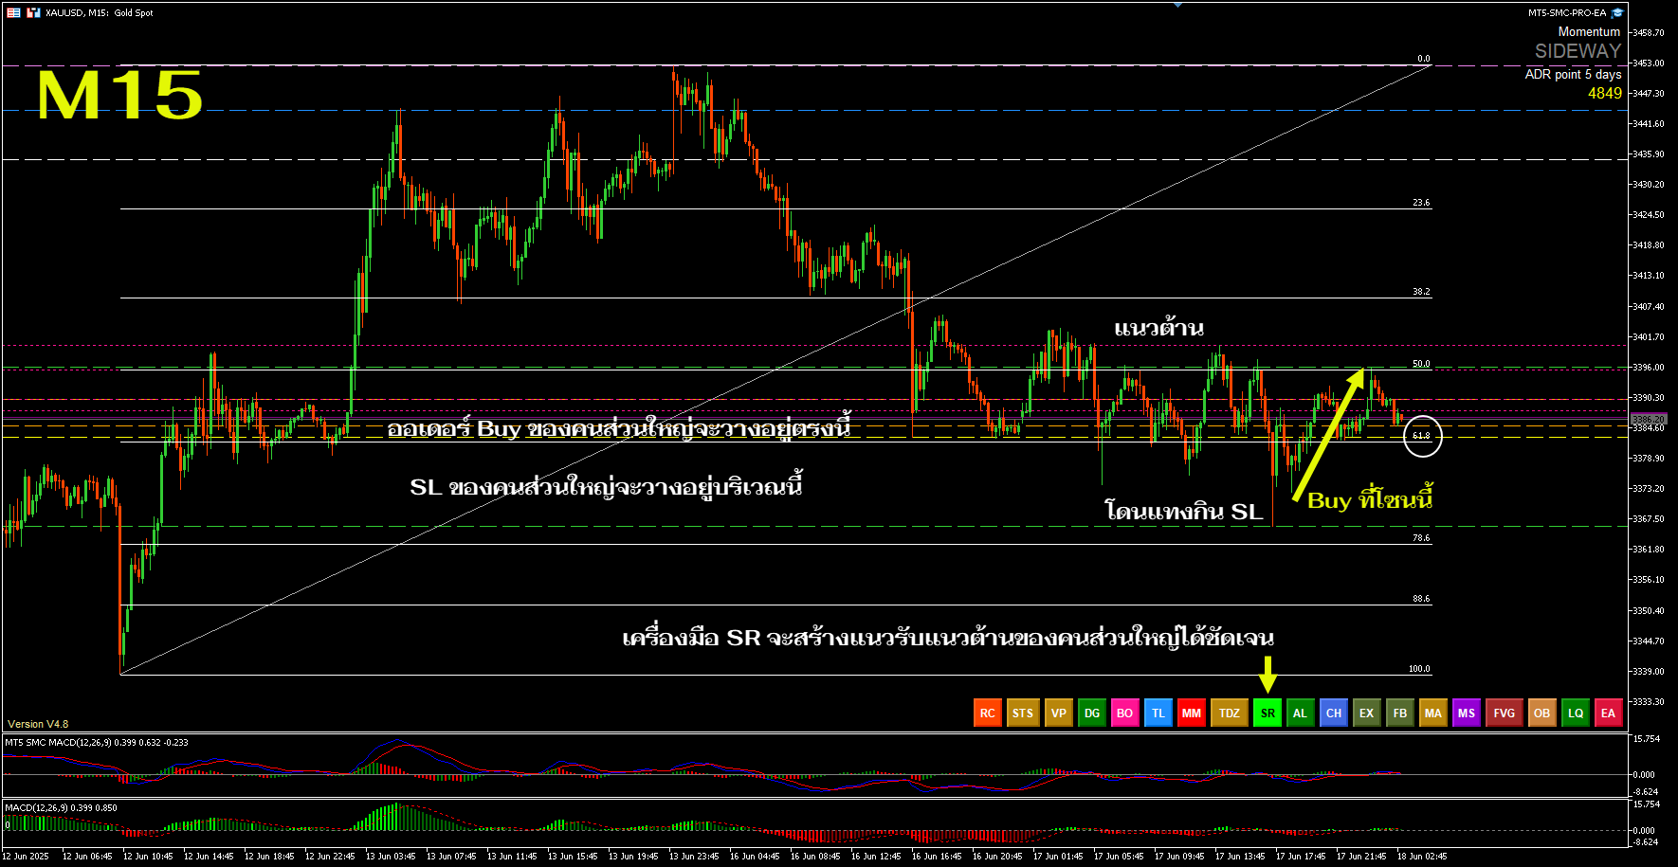This screenshot has height=867, width=1678.
Task: Select the white circle at 61.8 level
Action: click(1422, 436)
